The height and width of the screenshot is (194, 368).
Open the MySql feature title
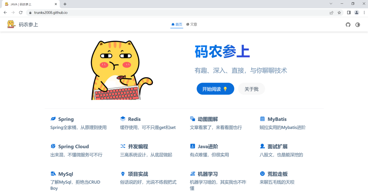pos(65,174)
